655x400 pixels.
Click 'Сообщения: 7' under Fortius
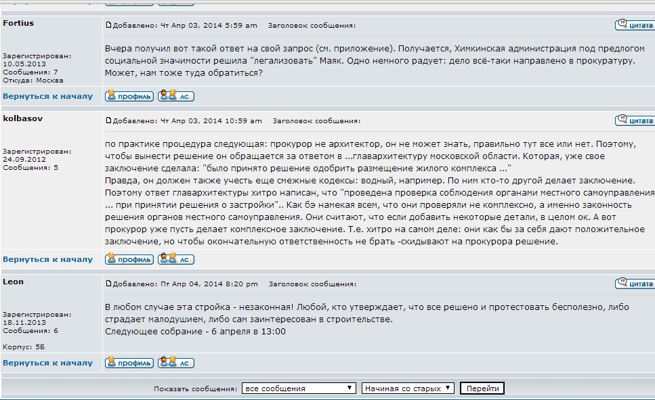click(30, 72)
